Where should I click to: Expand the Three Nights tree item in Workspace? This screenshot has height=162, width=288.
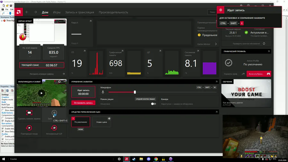pyautogui.click(x=2, y=21)
